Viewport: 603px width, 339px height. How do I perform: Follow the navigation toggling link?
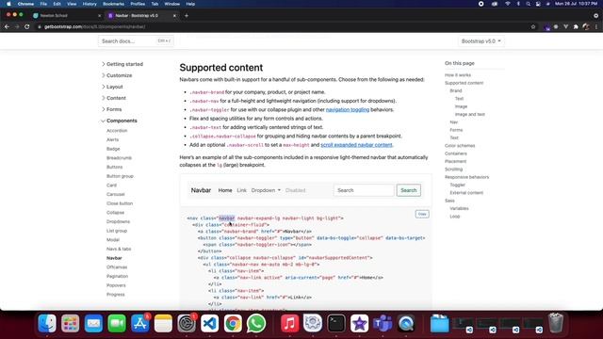348,109
